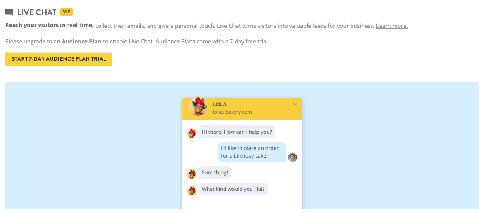Click the yellow VIP badge

67,12
